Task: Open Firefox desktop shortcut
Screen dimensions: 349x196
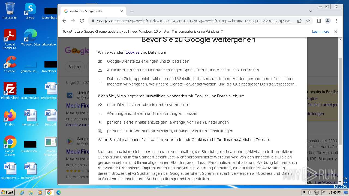Action: coord(10,117)
